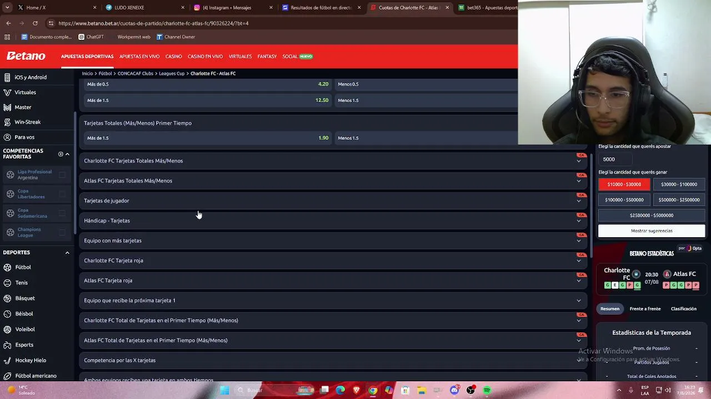Open the Fantasy menu item
This screenshot has width=711, height=399.
pyautogui.click(x=267, y=57)
